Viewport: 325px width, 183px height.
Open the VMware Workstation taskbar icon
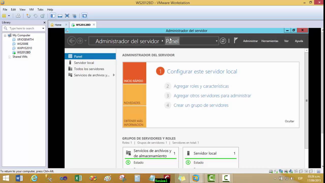coord(196,178)
